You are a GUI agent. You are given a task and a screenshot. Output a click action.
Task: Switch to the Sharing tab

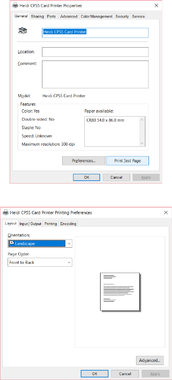(38, 17)
